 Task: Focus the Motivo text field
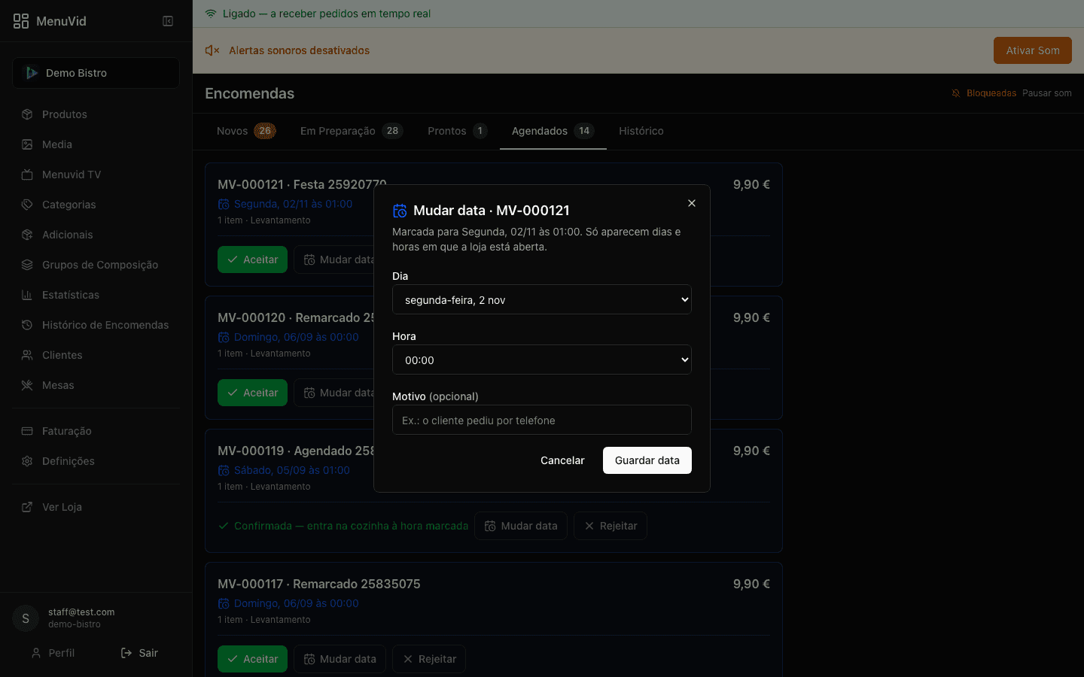tap(542, 420)
